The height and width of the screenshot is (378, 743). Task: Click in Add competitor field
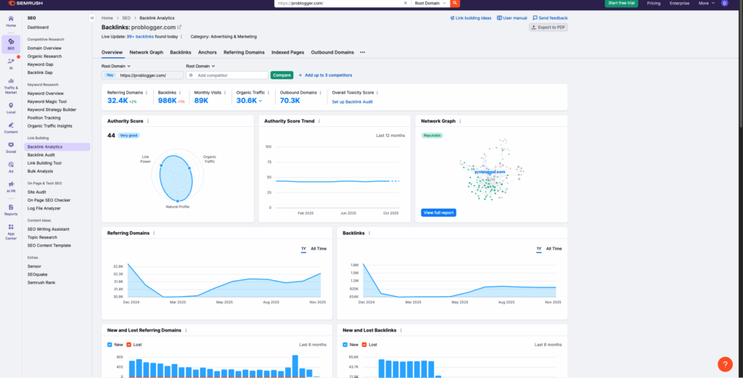click(x=227, y=75)
